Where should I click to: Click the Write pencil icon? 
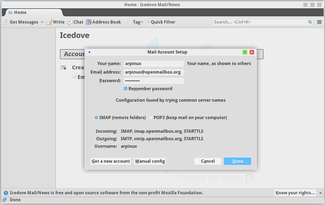pyautogui.click(x=49, y=22)
